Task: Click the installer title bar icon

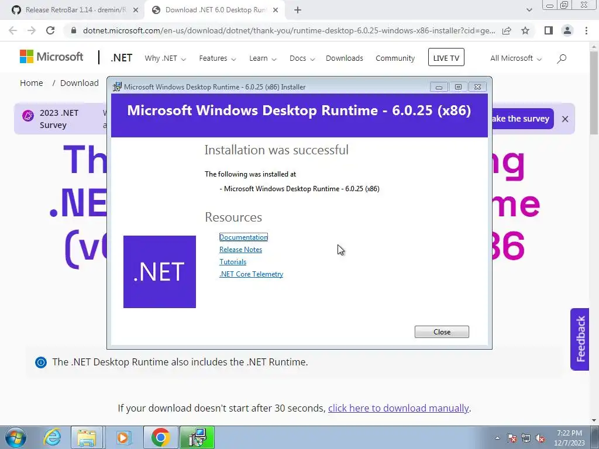Action: point(117,87)
